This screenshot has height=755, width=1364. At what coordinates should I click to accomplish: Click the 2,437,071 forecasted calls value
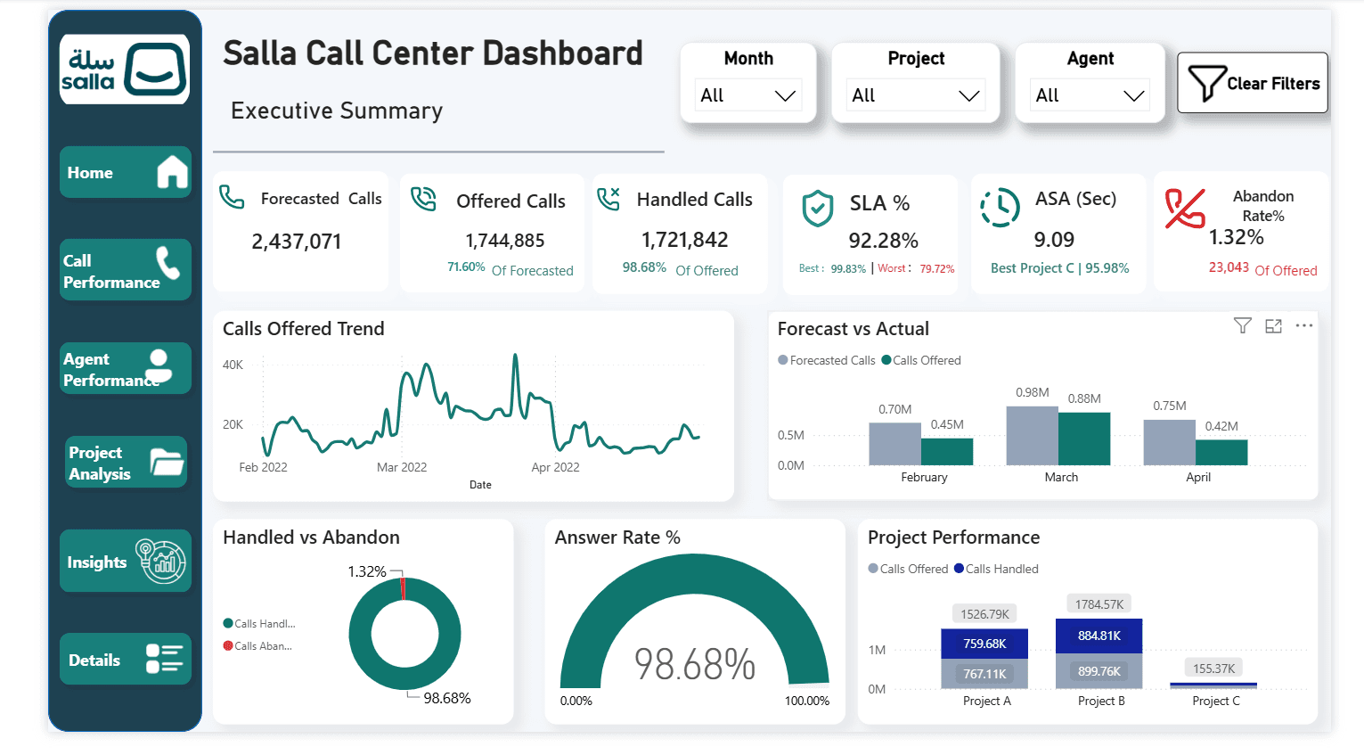pyautogui.click(x=297, y=242)
